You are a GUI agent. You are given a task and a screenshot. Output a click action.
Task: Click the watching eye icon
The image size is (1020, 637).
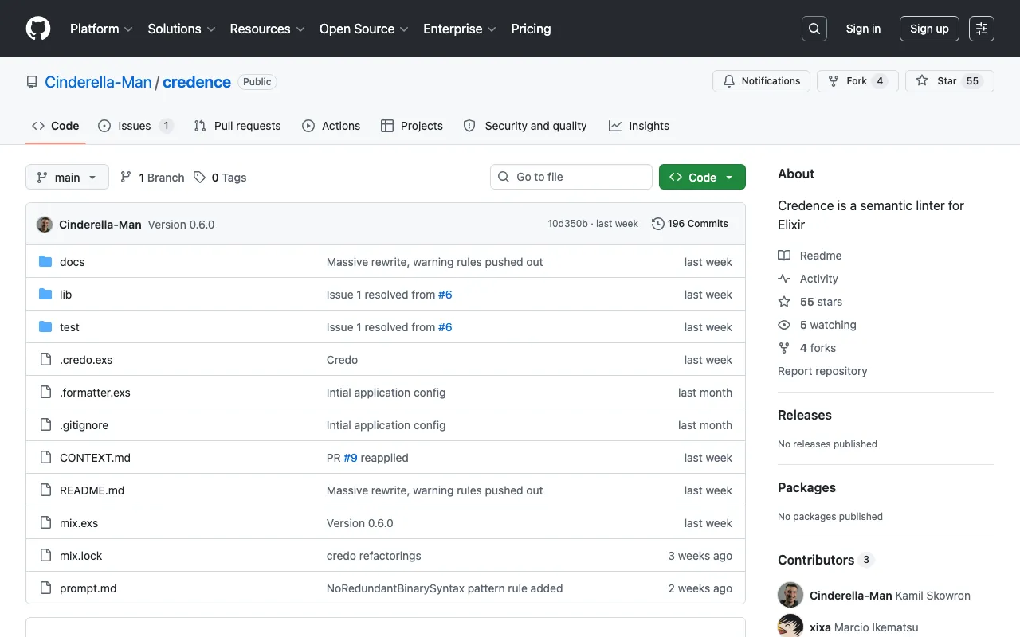(x=784, y=325)
